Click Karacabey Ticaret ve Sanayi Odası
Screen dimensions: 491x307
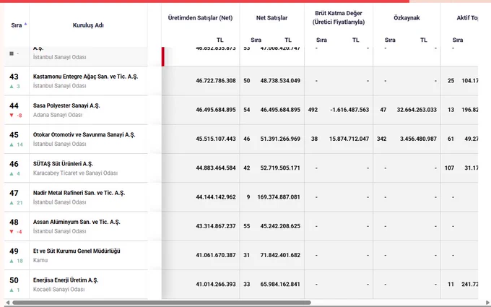pyautogui.click(x=76, y=173)
